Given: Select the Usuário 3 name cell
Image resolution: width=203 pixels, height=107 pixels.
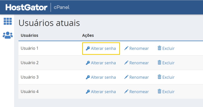Looking at the screenshot, I should [x=30, y=77].
